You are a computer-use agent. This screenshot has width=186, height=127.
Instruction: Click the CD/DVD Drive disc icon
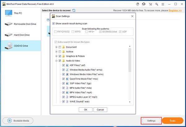coord(9,46)
